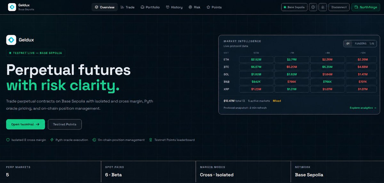This screenshot has width=384, height=183.
Task: Open the settings gear icon in header
Action: point(313,7)
